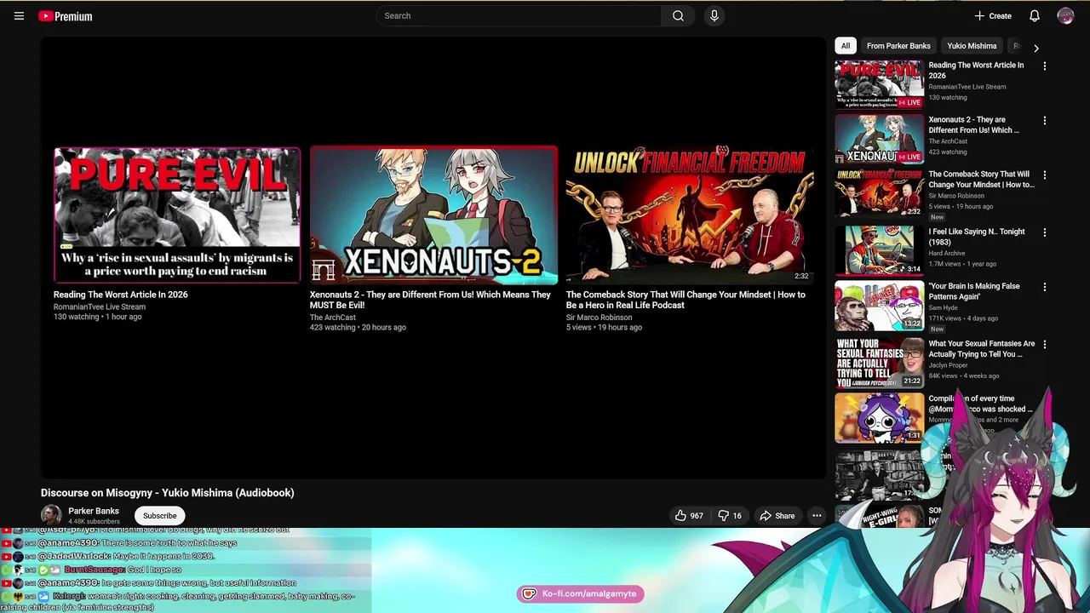Image resolution: width=1090 pixels, height=613 pixels.
Task: Open Jaclyn Proper channel text in sidebar
Action: [949, 365]
